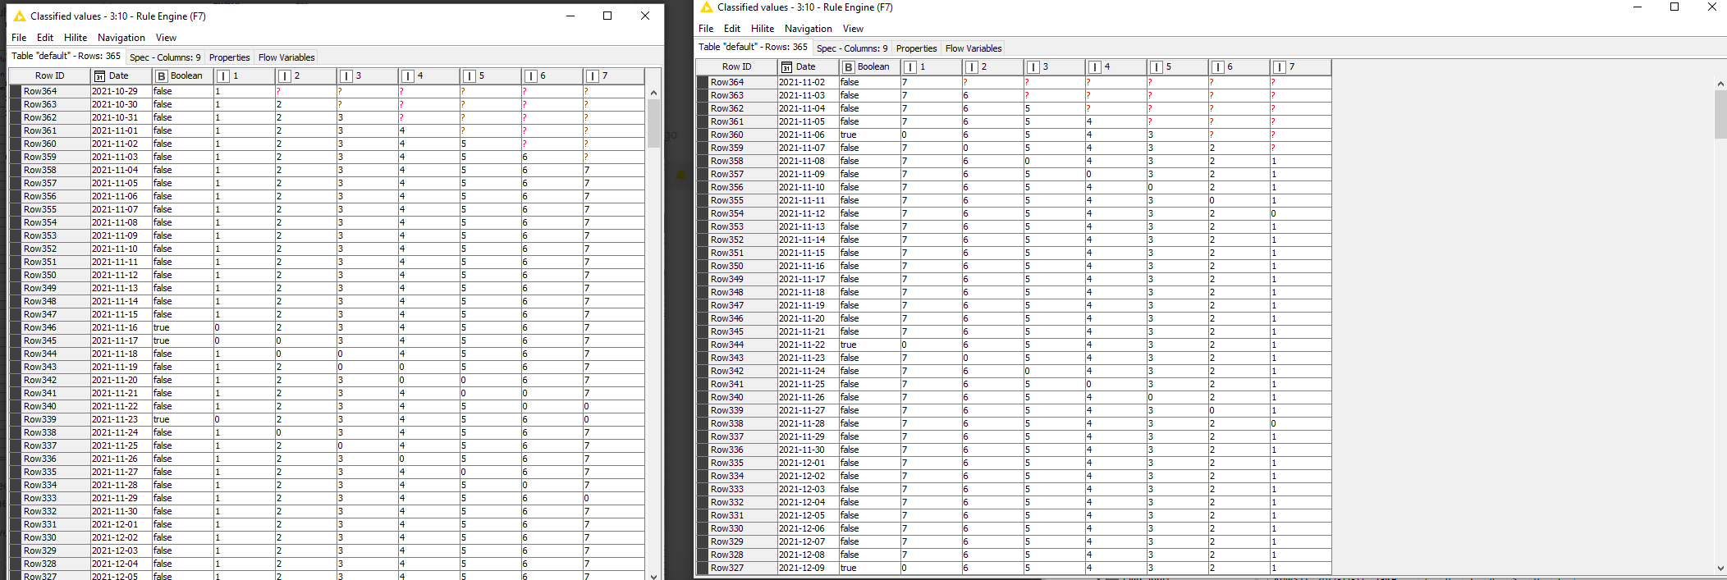1727x580 pixels.
Task: Open Flow Variables tab in left window
Action: tap(286, 57)
